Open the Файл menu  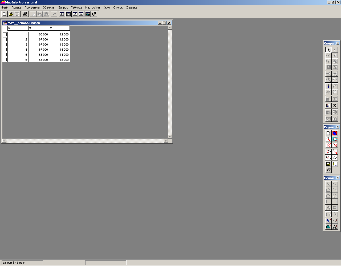(5, 7)
